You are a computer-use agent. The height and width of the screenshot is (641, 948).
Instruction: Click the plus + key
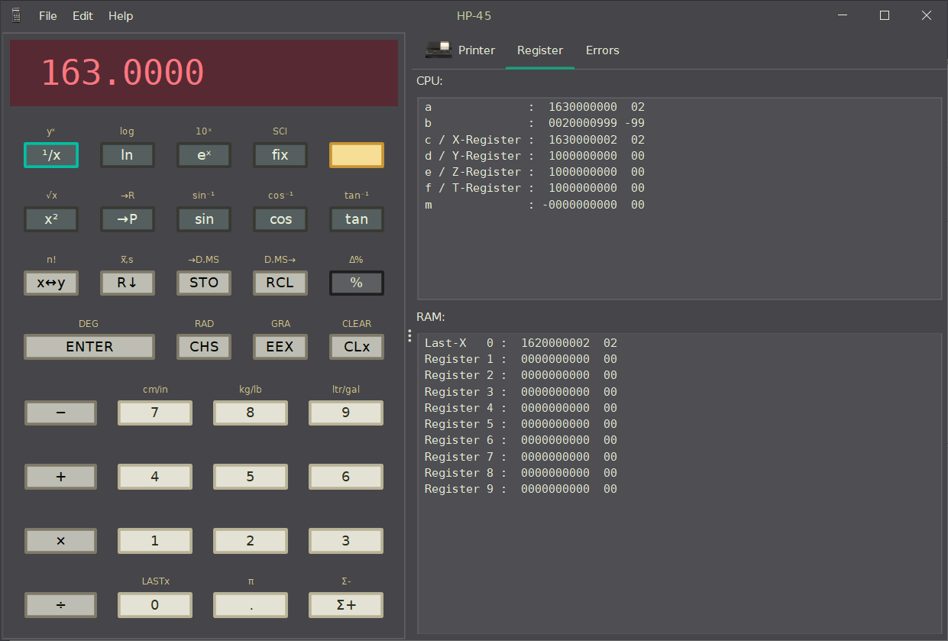pos(61,477)
